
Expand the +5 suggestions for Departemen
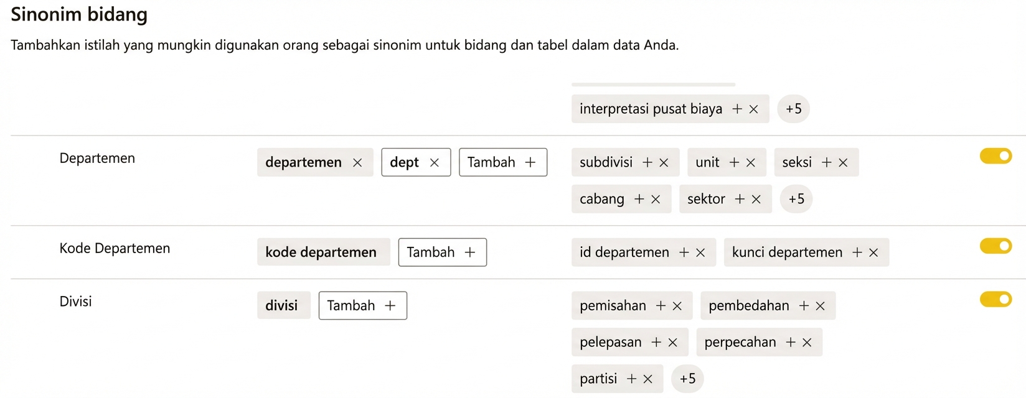click(x=796, y=199)
